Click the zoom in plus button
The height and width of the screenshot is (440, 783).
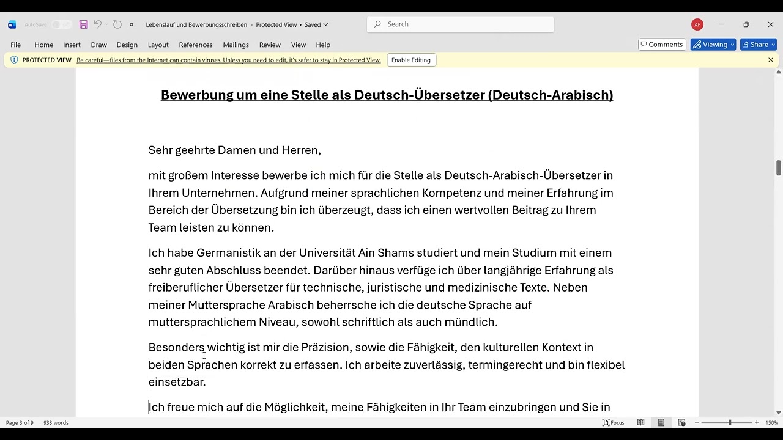[x=757, y=422]
